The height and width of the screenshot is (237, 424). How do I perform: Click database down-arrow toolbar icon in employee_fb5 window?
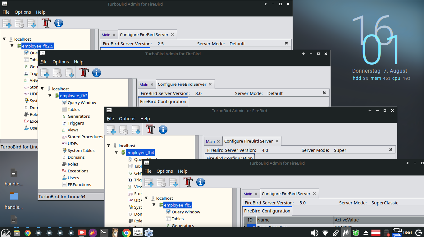174,182
